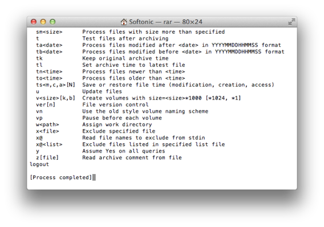The image size is (324, 227).
Task: Click 'Assume Yes on all queries' line
Action: point(124,151)
